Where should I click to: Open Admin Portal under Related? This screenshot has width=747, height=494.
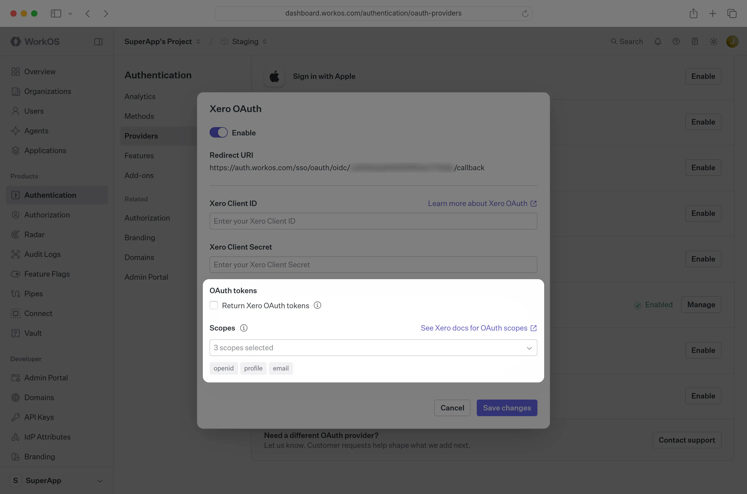click(147, 277)
